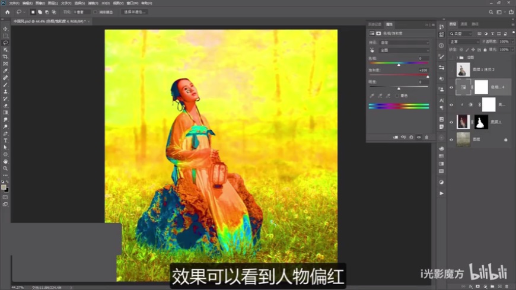Screen dimensions: 516x290
Task: Expand the Properties panel collapse arrows
Action: tap(427, 25)
